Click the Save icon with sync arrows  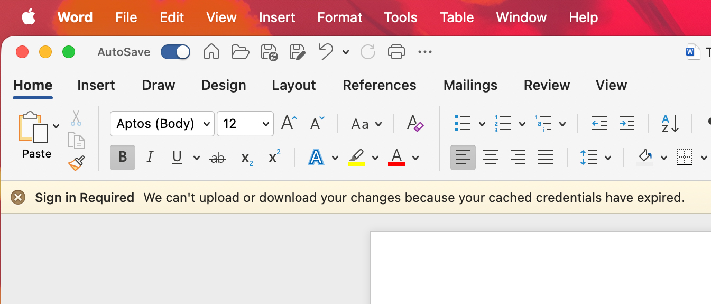(270, 52)
